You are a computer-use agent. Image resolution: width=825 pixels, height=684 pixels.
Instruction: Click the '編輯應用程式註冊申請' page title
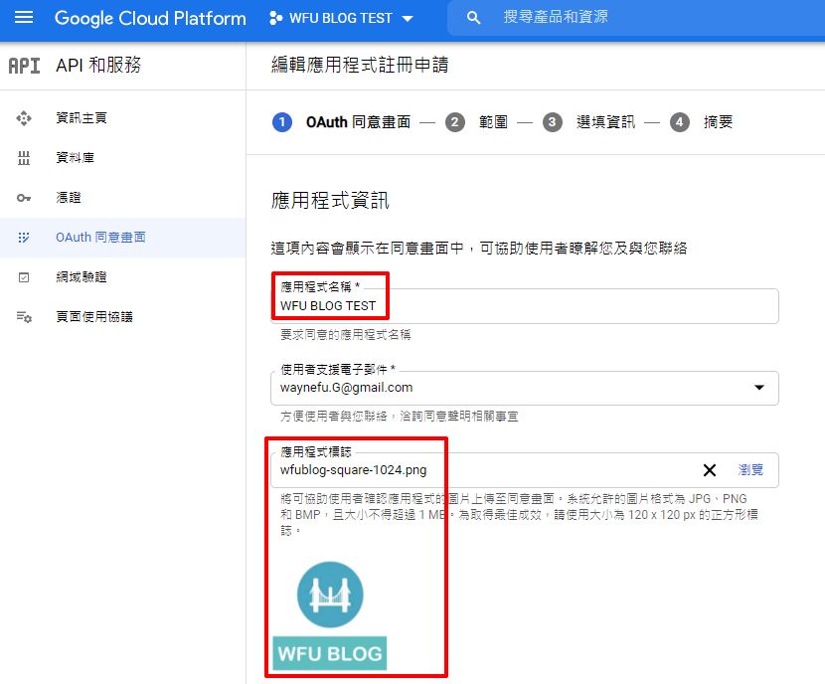click(x=360, y=65)
